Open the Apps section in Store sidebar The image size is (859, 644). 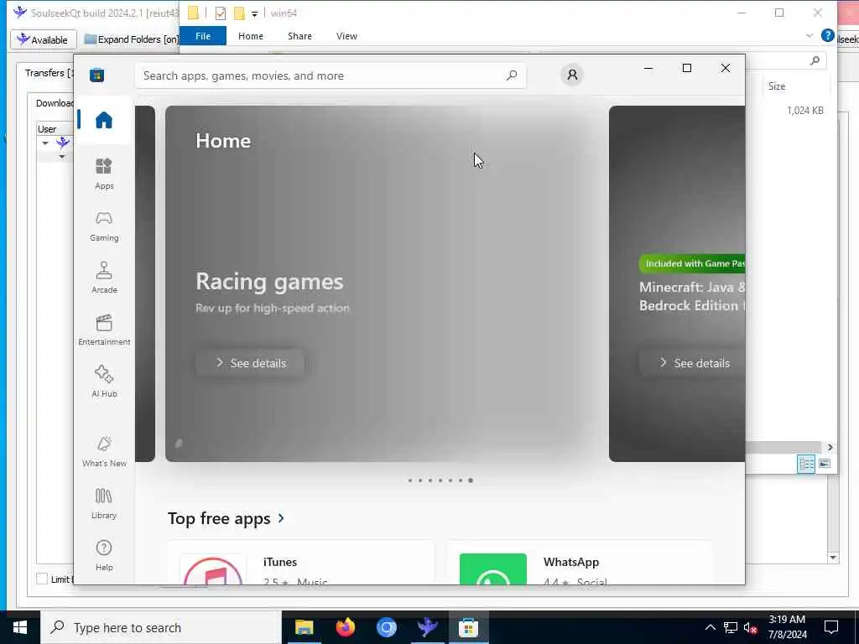pos(103,174)
